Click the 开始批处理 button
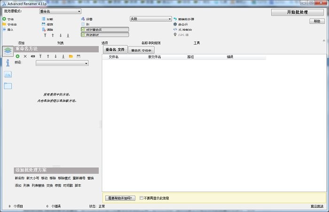This screenshot has height=212, width=329. (297, 12)
